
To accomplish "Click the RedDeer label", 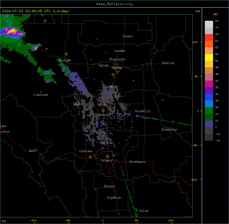I will (117, 68).
